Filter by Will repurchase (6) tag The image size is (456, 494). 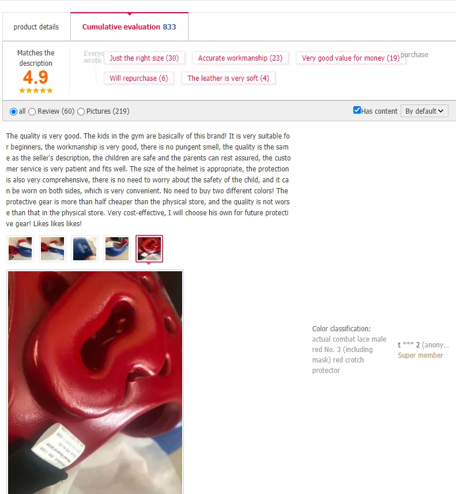(139, 78)
